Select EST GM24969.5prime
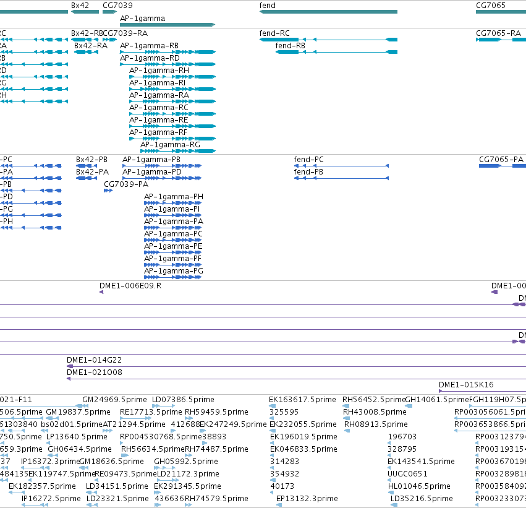The width and height of the screenshot is (526, 508). (x=115, y=400)
